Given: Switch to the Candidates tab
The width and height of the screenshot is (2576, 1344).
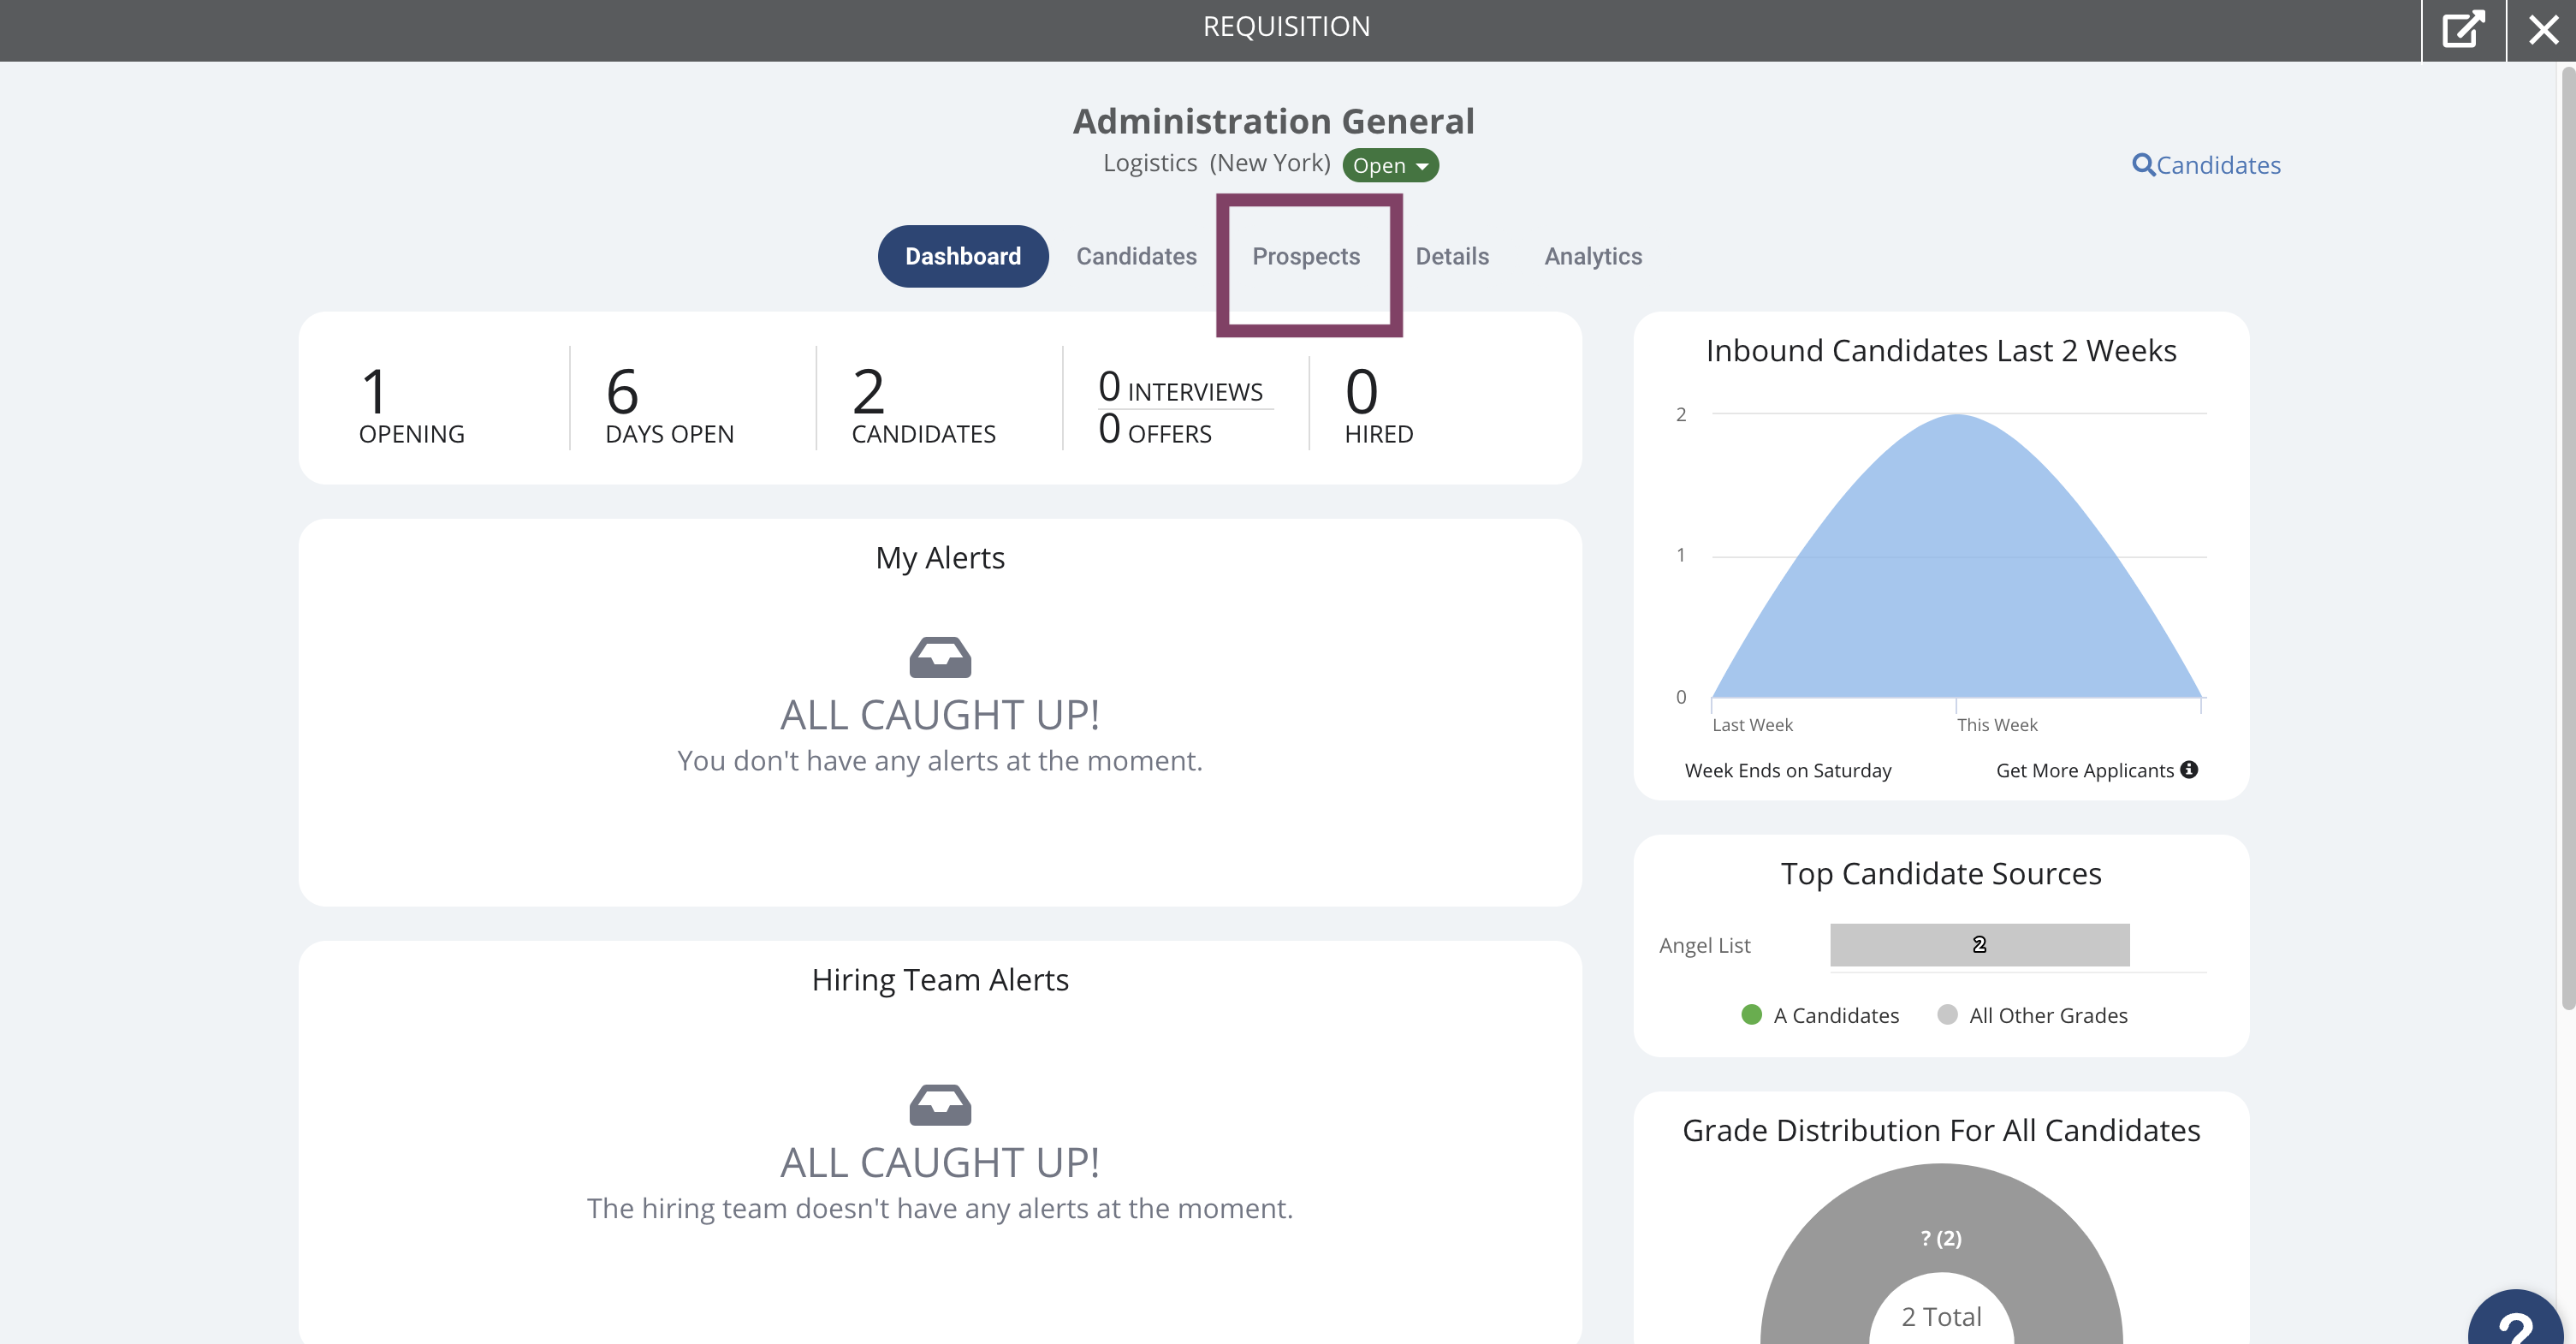Looking at the screenshot, I should [x=1136, y=256].
